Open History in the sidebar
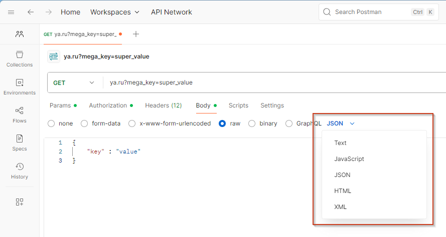Viewport: 446px width, 237px height. 20,171
